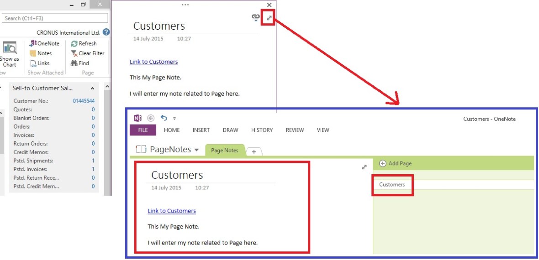Click Link to Customers in docked note
The height and width of the screenshot is (260, 539).
tap(153, 62)
